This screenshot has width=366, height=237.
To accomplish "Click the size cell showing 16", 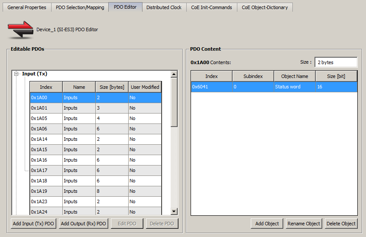I will coord(337,87).
